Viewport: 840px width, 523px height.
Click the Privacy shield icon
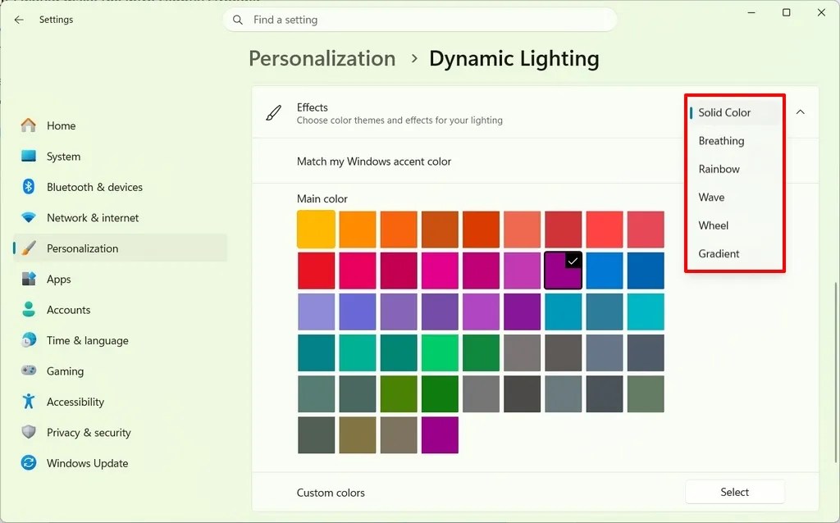point(29,432)
